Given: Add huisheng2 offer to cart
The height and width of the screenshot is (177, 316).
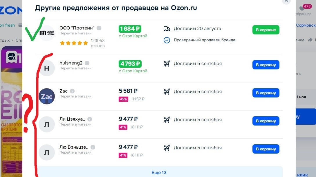Looking at the screenshot, I should click(266, 65).
